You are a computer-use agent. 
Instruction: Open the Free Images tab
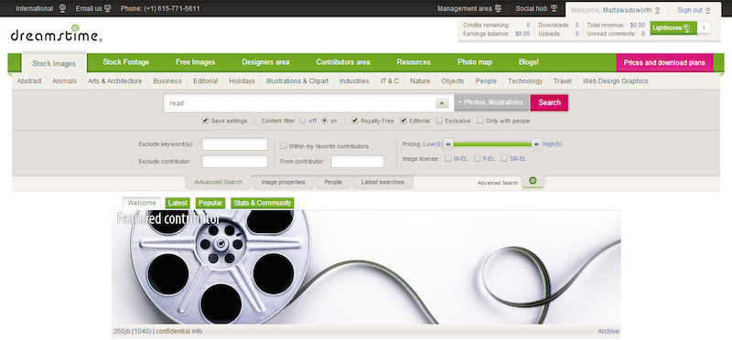pyautogui.click(x=195, y=62)
